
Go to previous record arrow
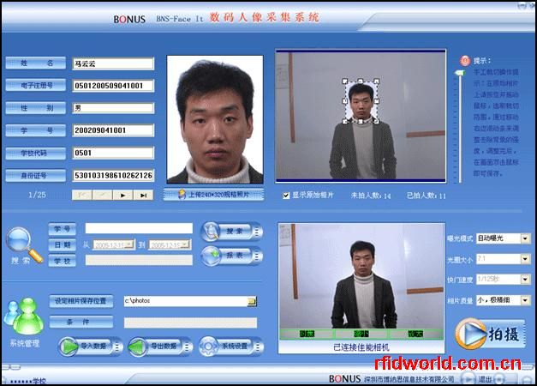[102, 196]
